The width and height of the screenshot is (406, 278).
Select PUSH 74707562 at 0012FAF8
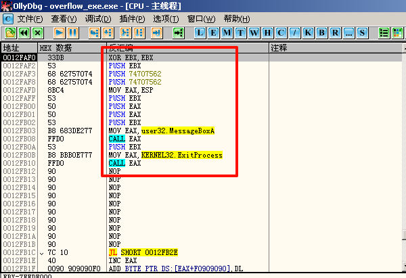[135, 82]
